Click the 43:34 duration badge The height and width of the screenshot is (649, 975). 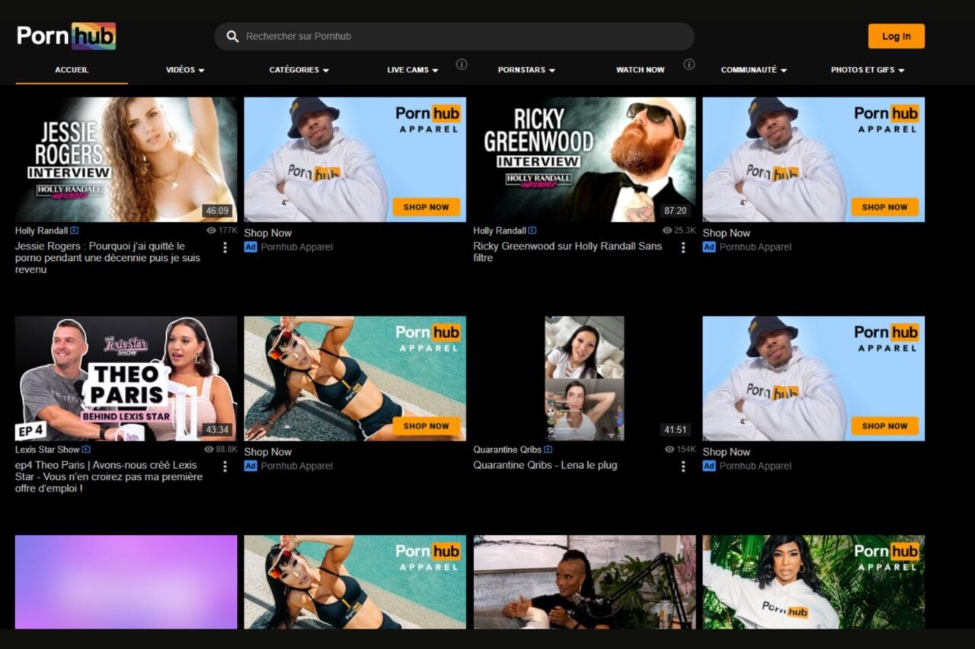pos(216,430)
